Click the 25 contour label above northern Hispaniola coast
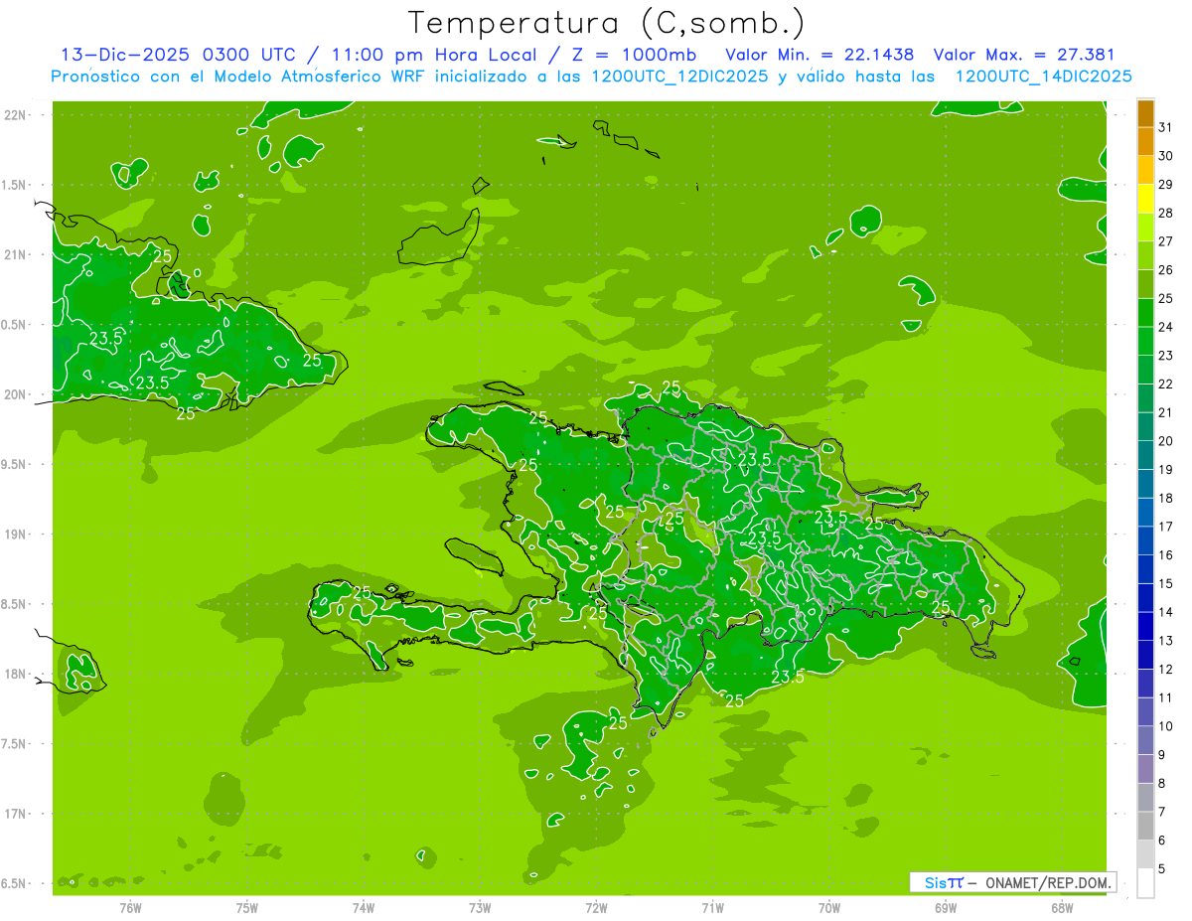Viewport: 1192px width, 921px height. tap(671, 387)
